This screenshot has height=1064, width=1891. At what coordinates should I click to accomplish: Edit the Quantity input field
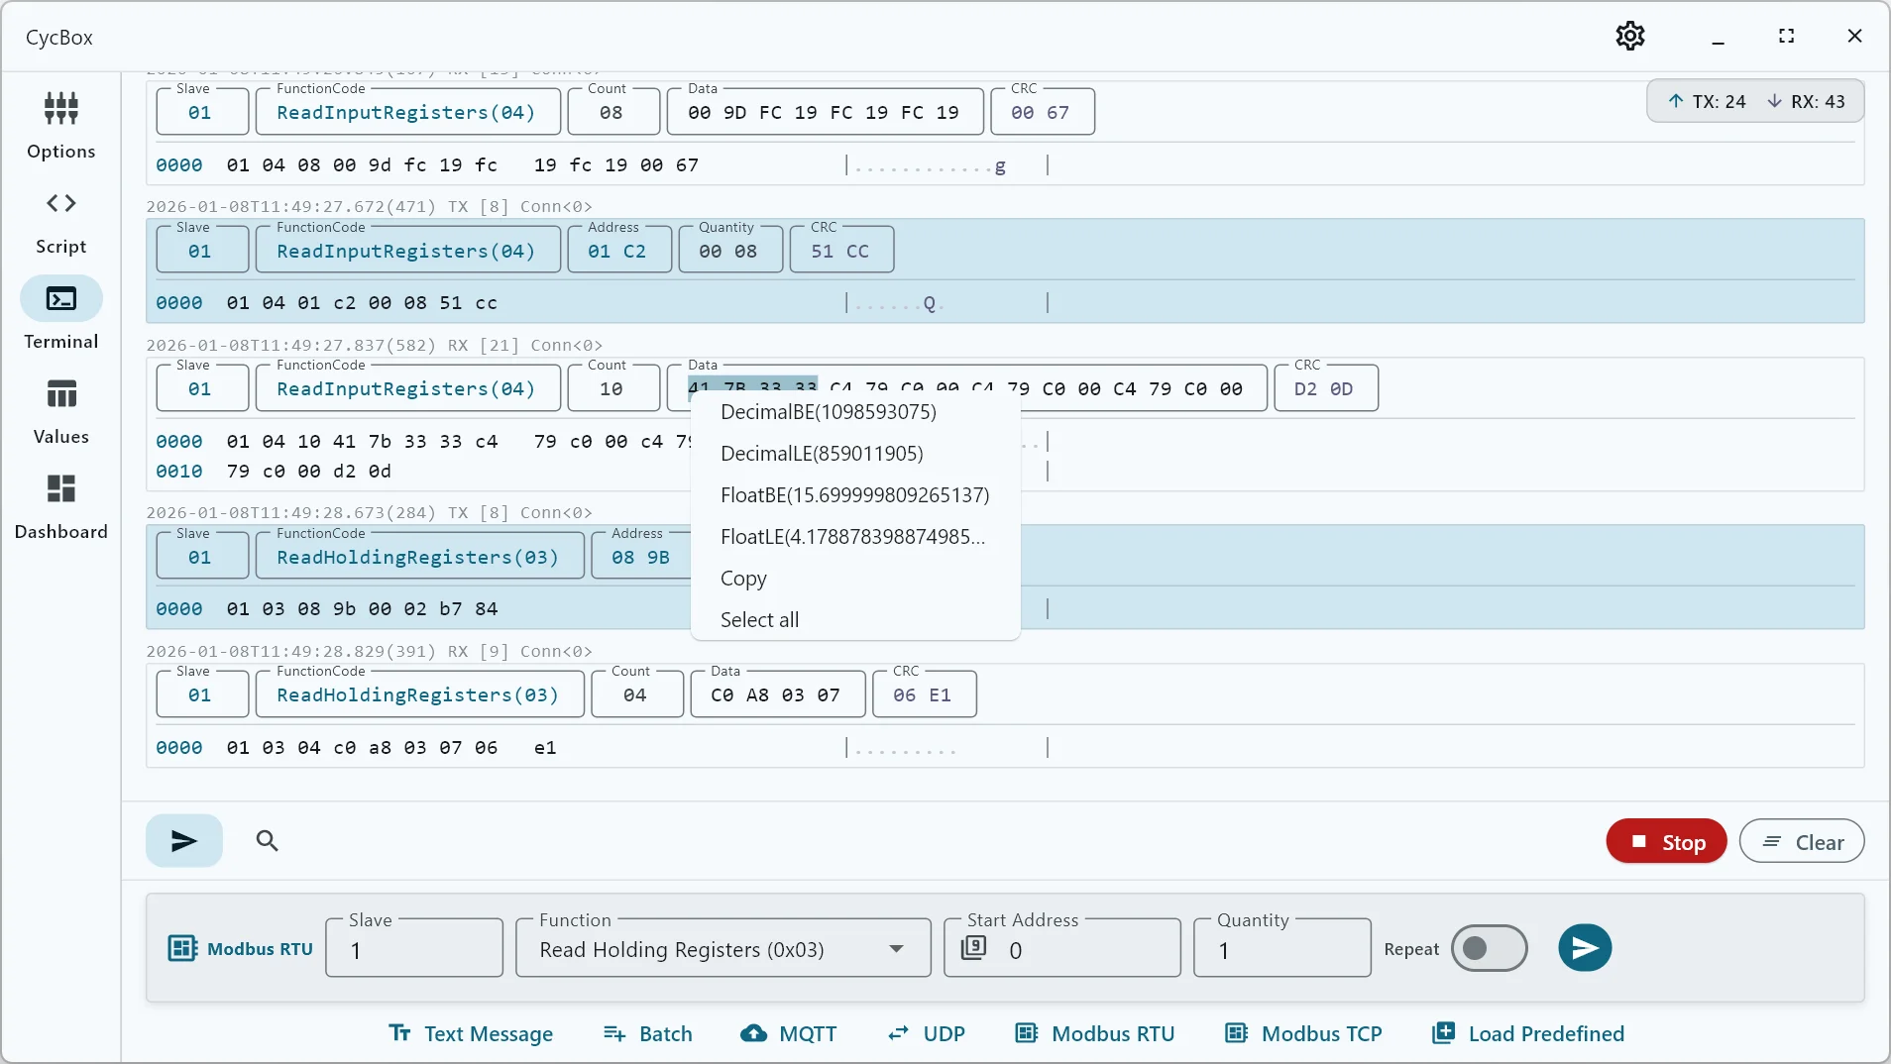coord(1280,949)
